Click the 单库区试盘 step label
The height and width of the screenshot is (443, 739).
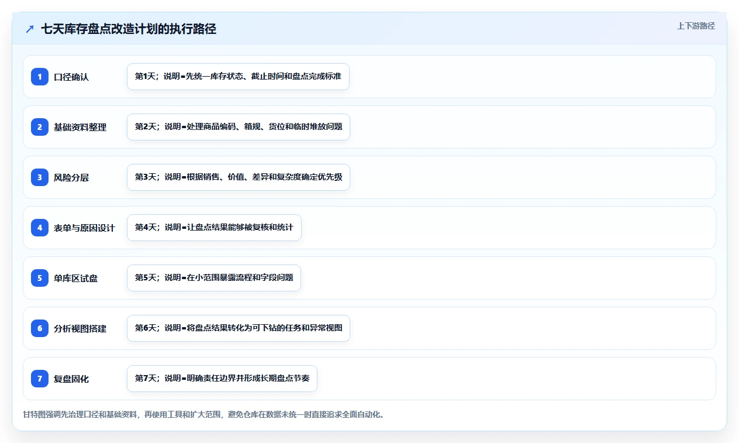pos(75,278)
